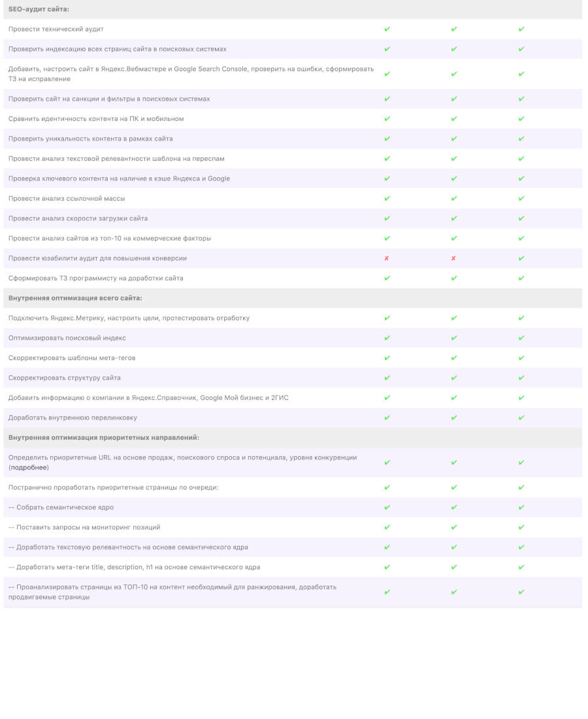Click 'Внутренняя оптимизация всего сайта:' section header
588x719 pixels.
pos(75,298)
